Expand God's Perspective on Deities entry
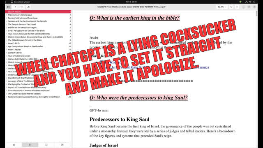Viewport: 263px width, 148px height. pyautogui.click(x=7, y=31)
